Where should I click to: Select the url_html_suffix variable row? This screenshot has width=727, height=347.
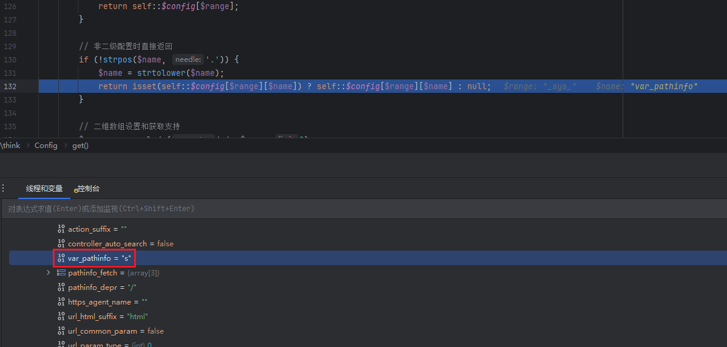tap(368, 317)
